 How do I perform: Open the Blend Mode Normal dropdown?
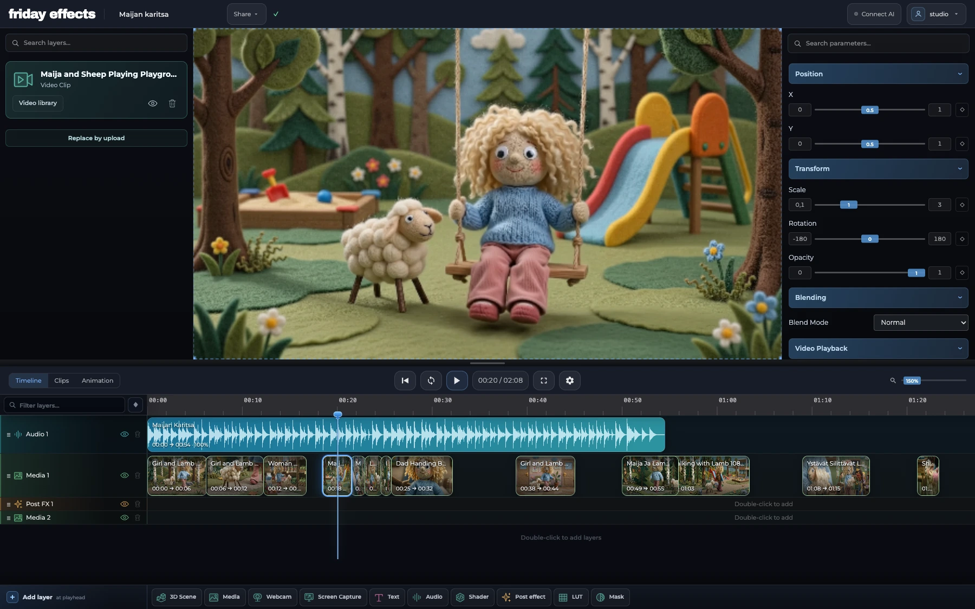[921, 323]
